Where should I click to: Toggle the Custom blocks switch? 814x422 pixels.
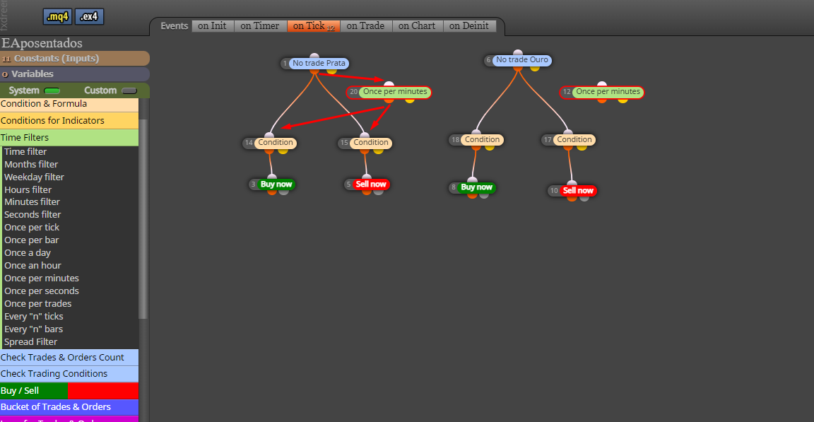(x=129, y=91)
